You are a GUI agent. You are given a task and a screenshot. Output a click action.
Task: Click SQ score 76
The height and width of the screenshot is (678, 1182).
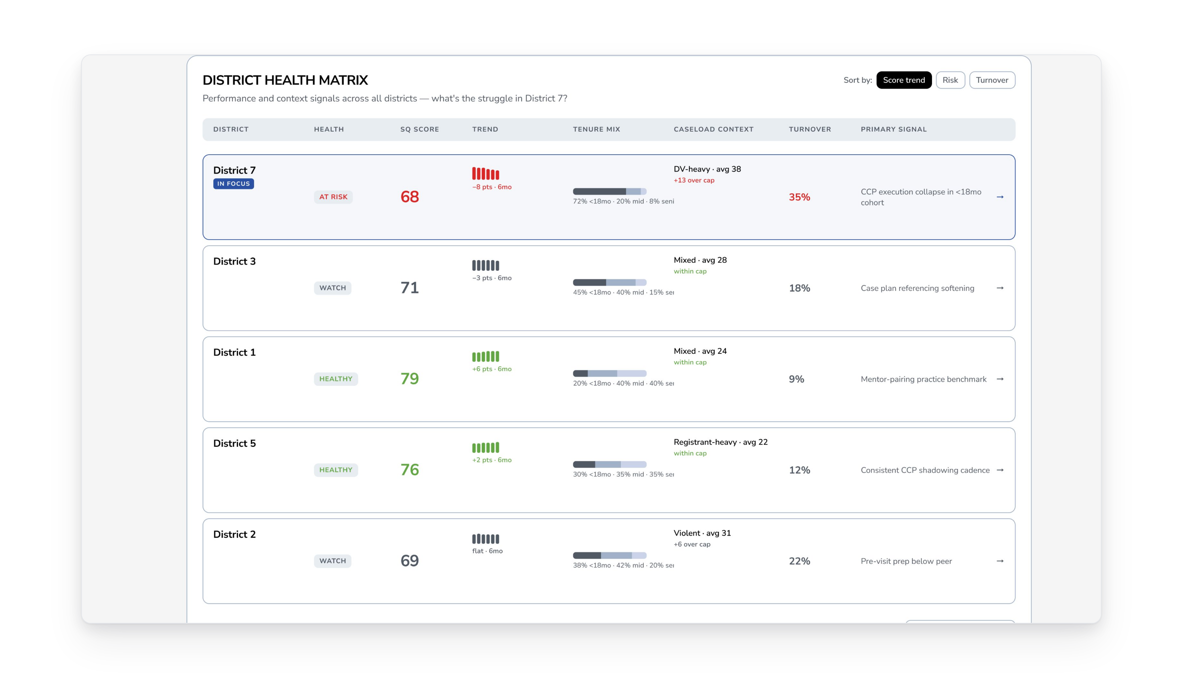click(409, 470)
